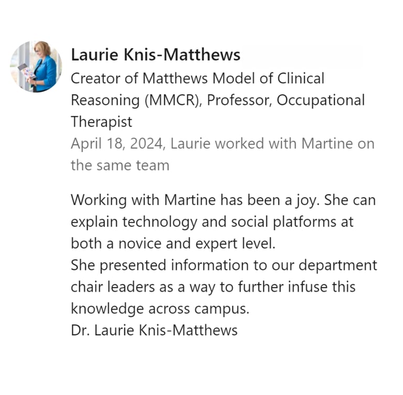Click the 'explain technology and social platforms at' line
403x395 pixels.
point(212,222)
